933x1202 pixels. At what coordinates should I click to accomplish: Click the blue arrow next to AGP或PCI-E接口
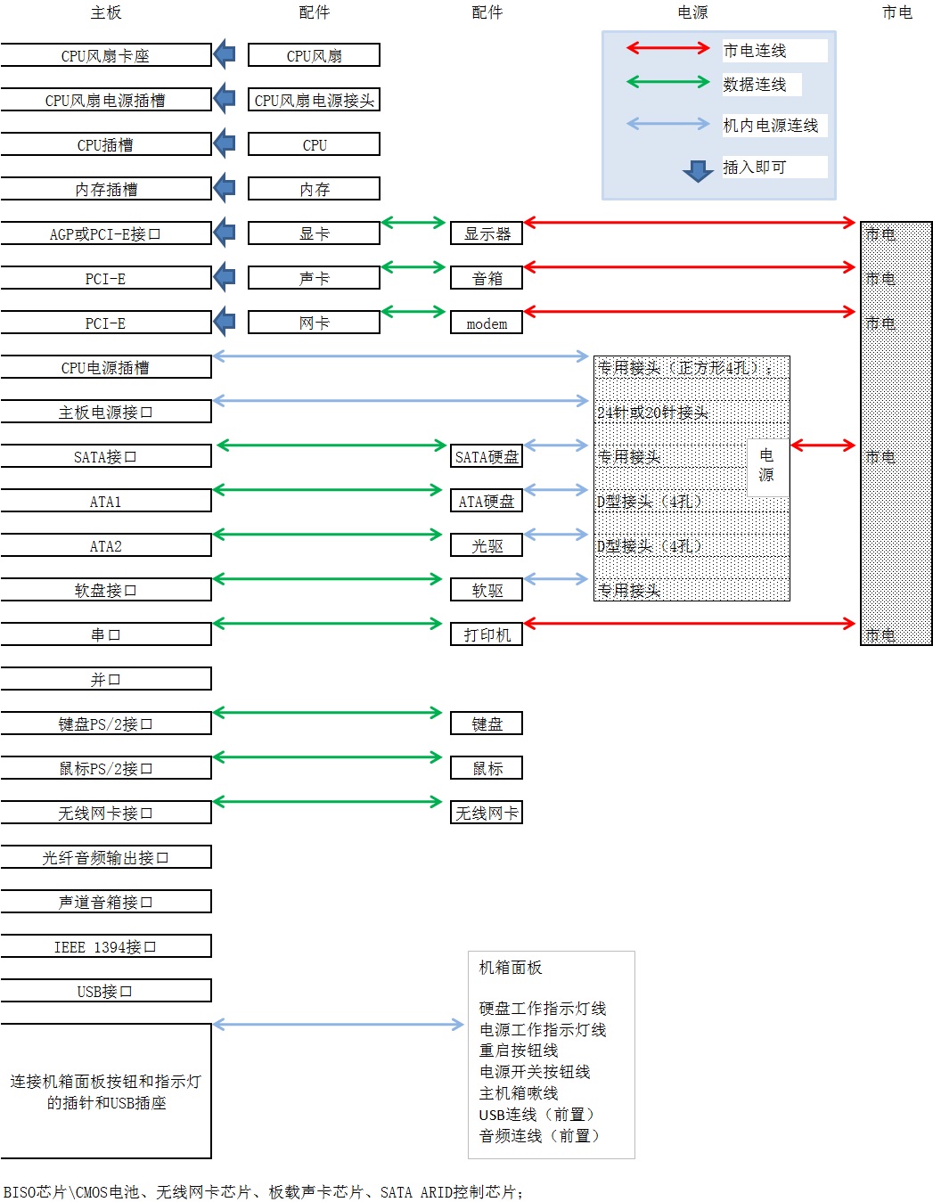tap(225, 233)
